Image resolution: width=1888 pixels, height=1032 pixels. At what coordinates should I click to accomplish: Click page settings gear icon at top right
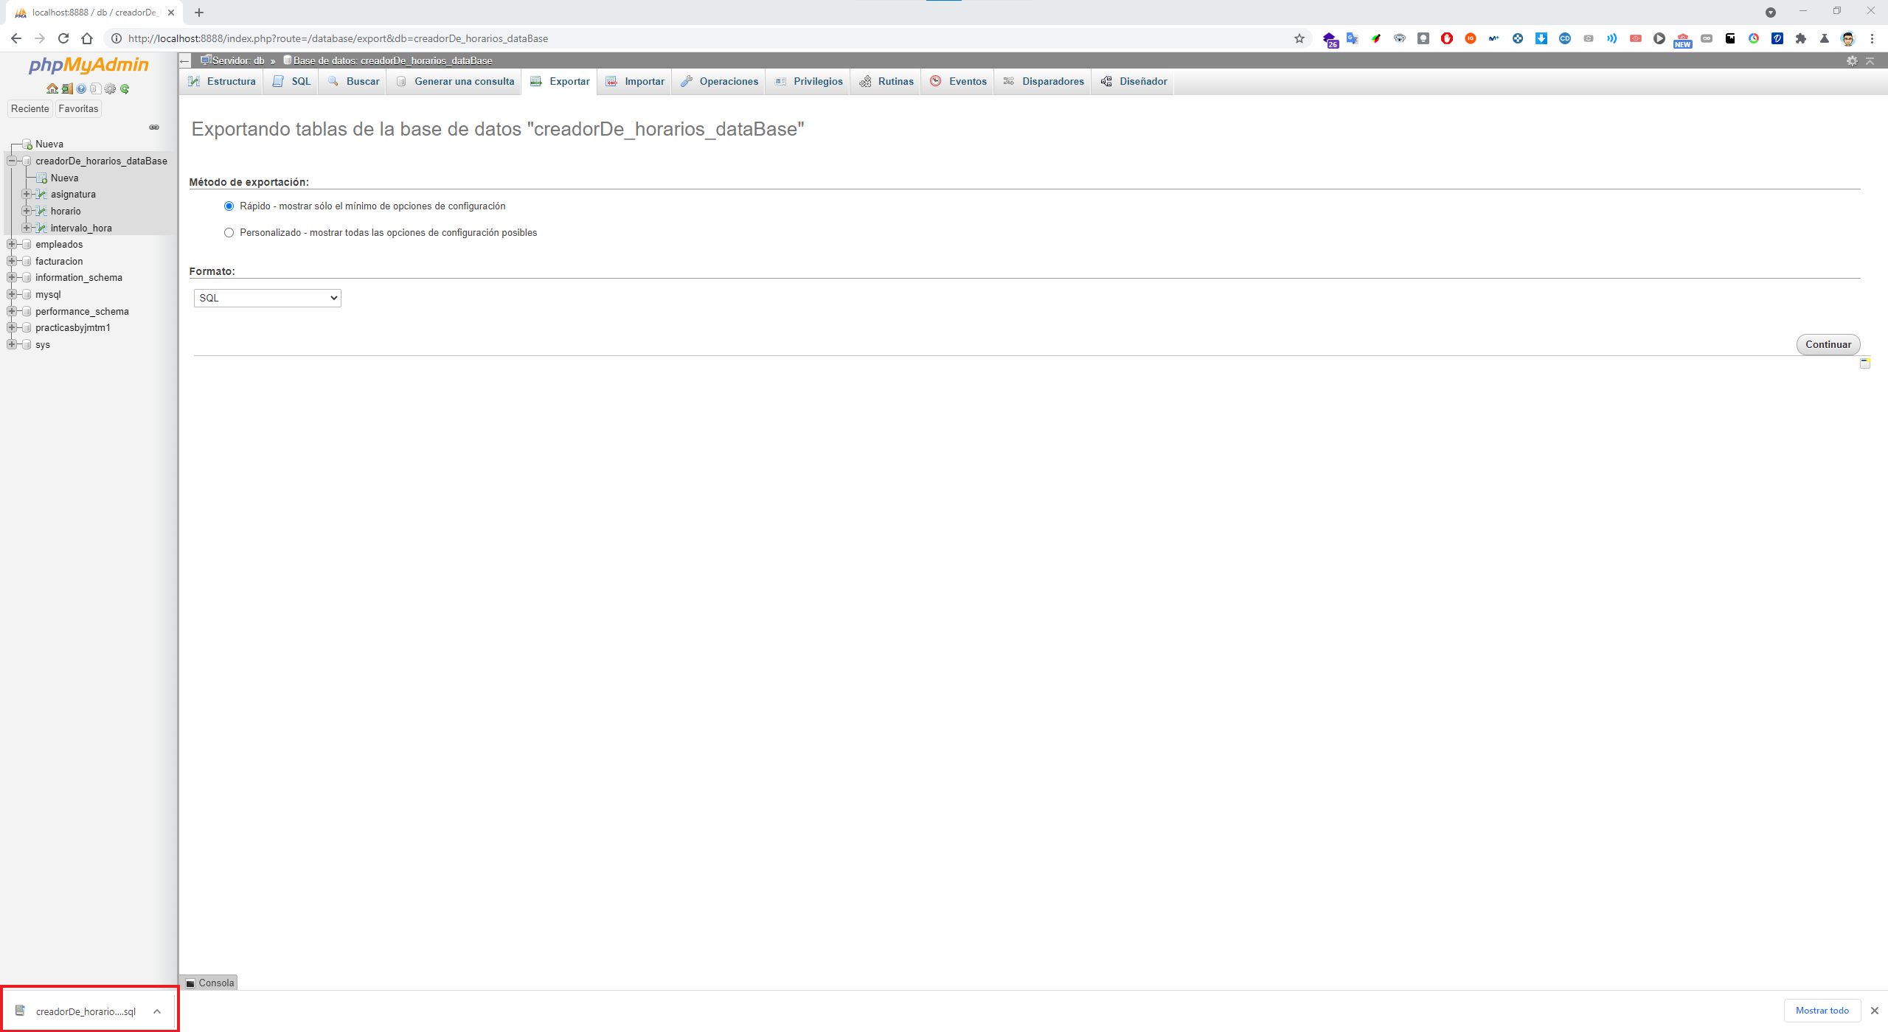[x=1852, y=60]
